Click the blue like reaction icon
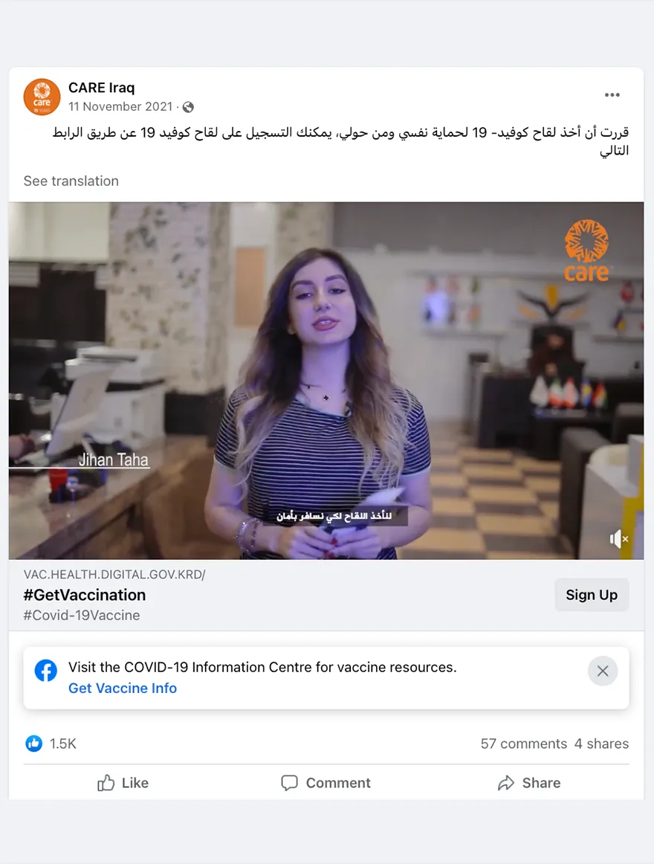 tap(33, 744)
